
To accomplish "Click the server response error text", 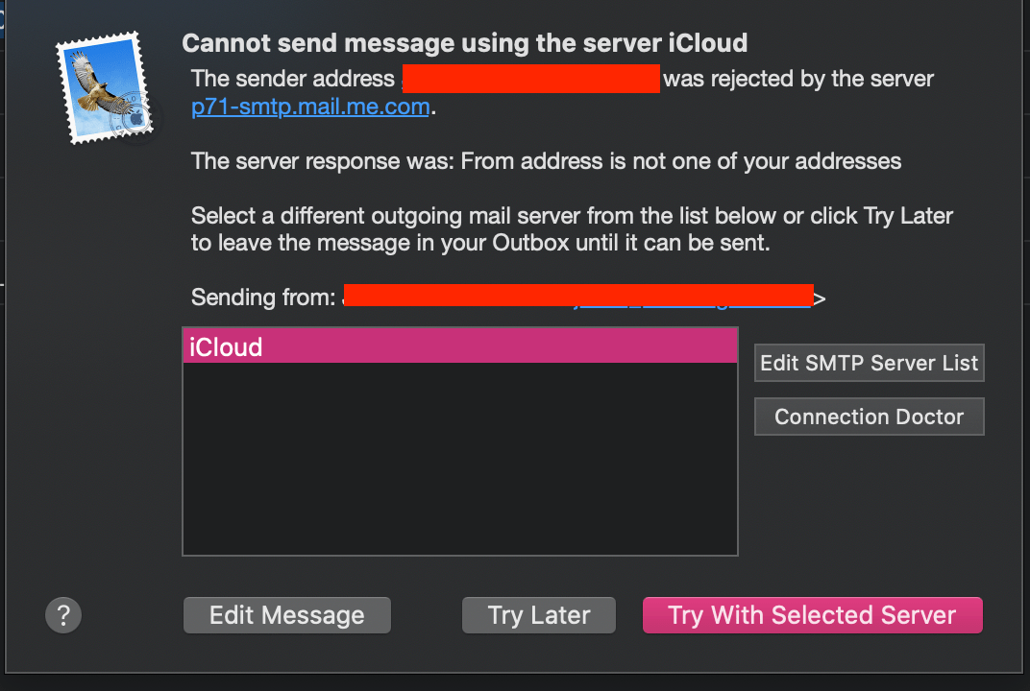I will coord(546,161).
